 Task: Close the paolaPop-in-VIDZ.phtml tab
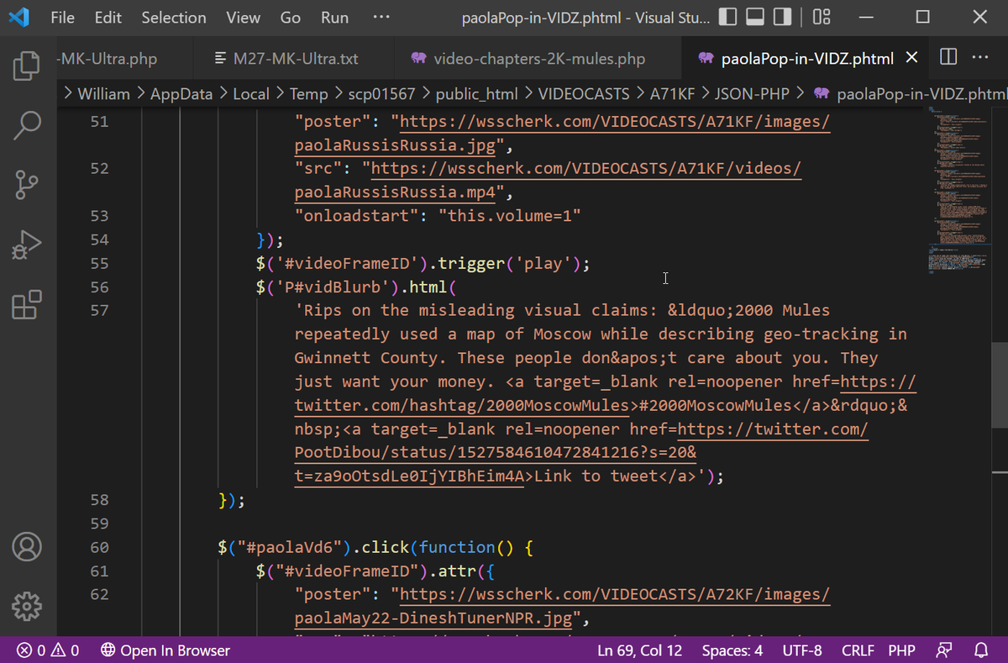coord(911,58)
